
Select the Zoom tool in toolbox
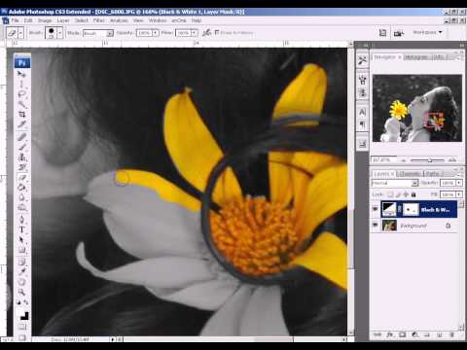coord(21,292)
